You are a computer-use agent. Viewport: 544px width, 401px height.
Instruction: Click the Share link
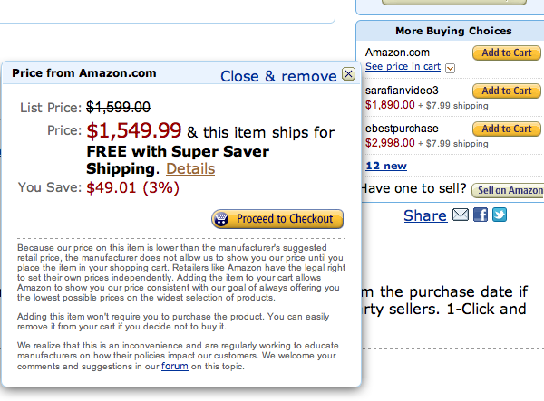(x=424, y=215)
